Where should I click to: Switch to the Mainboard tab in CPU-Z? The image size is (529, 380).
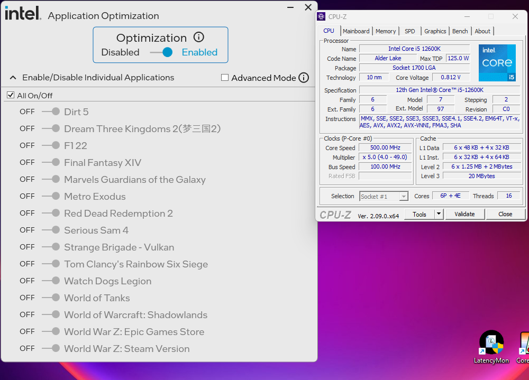(356, 31)
